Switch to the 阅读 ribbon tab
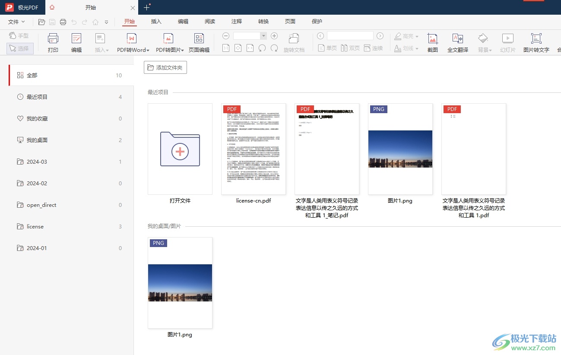This screenshot has width=561, height=355. (x=210, y=22)
